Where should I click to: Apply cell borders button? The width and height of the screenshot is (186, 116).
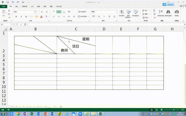31,17
